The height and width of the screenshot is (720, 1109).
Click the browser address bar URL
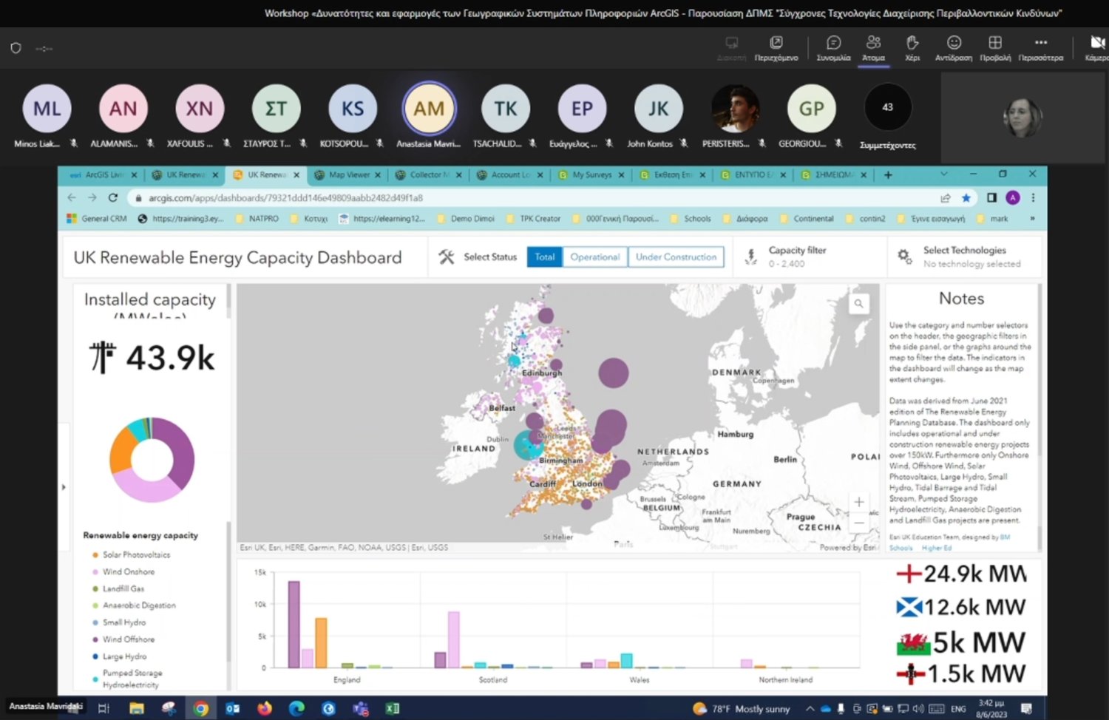[x=285, y=198]
